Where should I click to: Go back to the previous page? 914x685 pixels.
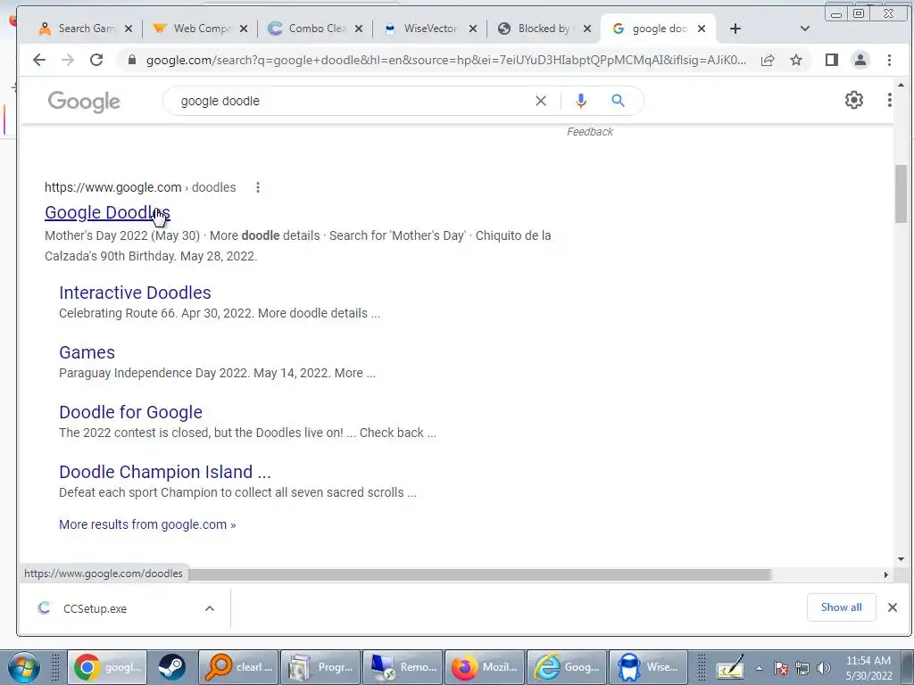pyautogui.click(x=39, y=60)
